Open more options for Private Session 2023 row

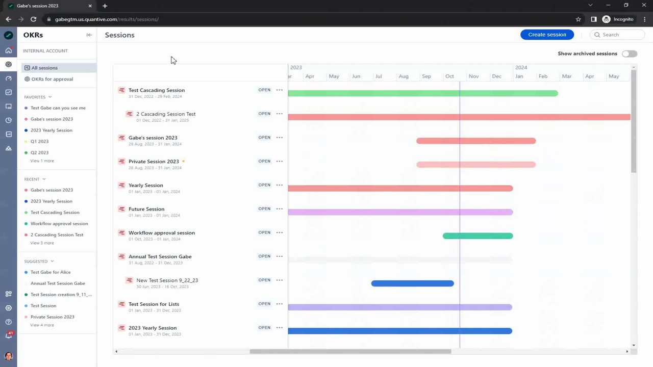[x=280, y=161]
